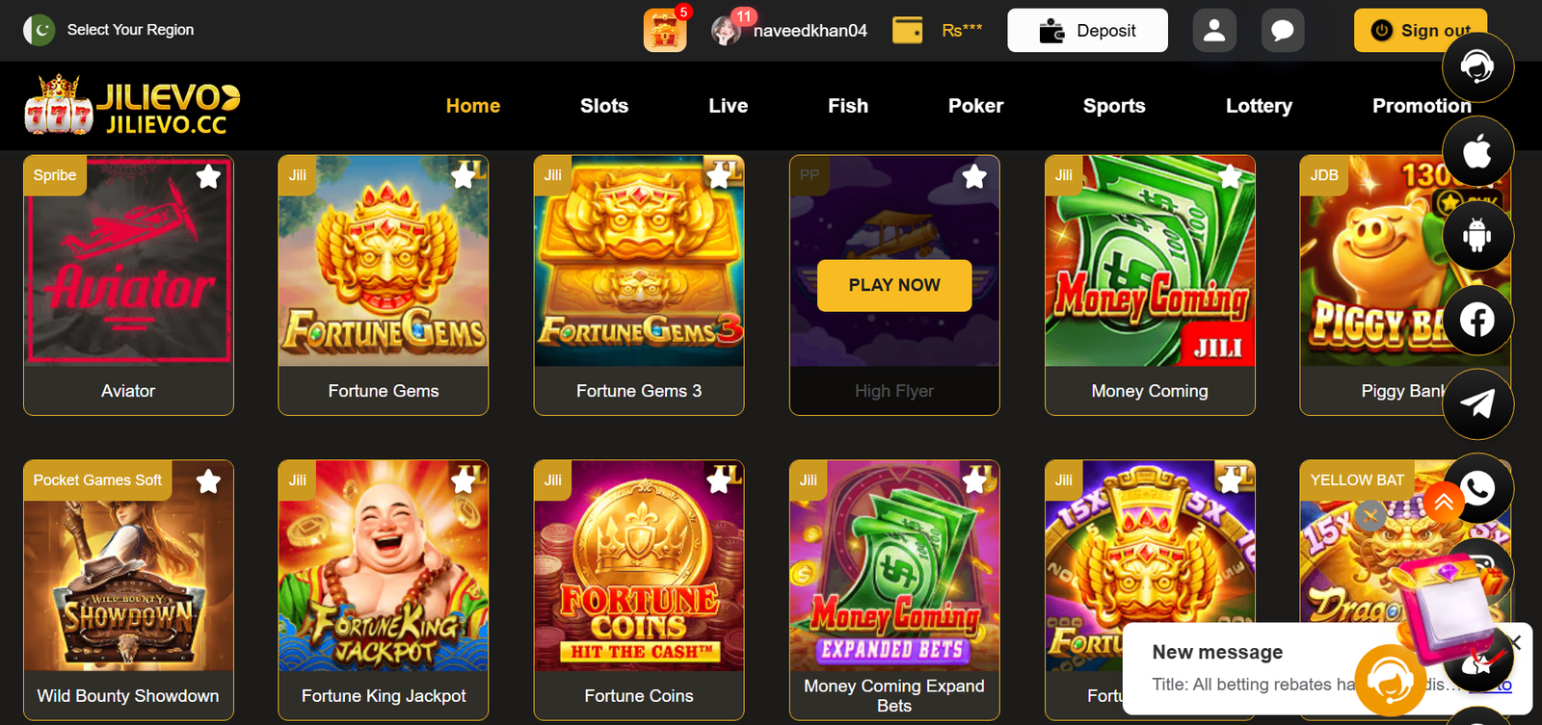This screenshot has height=725, width=1542.
Task: Click the Deposit button
Action: click(1087, 30)
